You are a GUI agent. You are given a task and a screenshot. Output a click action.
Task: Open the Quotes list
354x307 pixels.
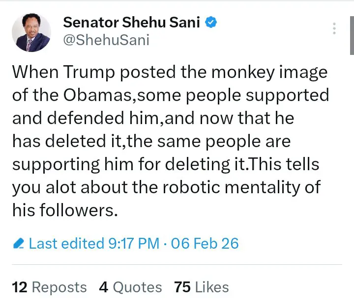coord(137,287)
